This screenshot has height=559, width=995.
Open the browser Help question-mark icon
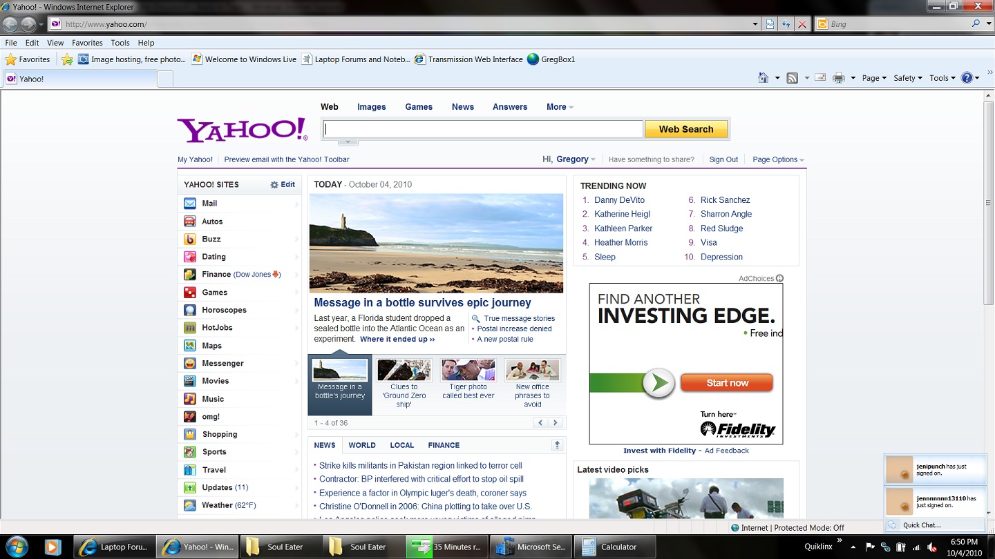pyautogui.click(x=967, y=78)
